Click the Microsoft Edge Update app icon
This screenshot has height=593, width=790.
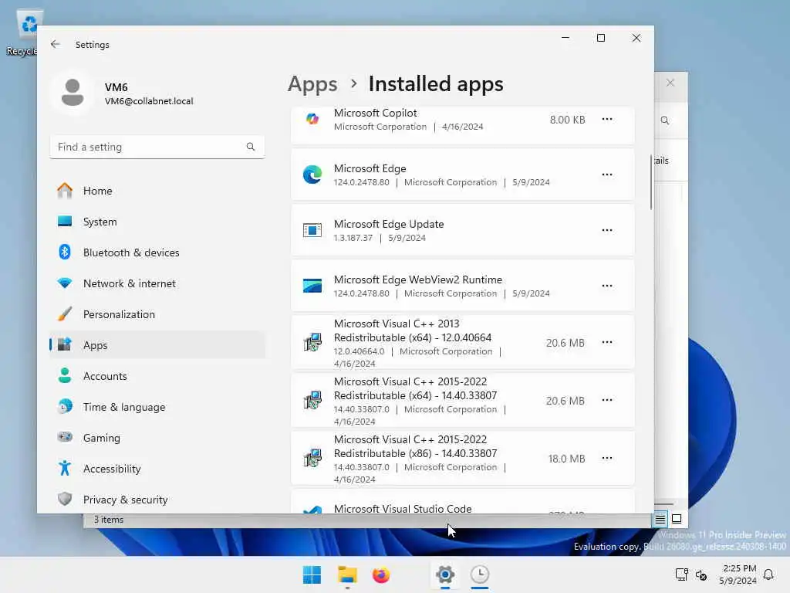312,230
